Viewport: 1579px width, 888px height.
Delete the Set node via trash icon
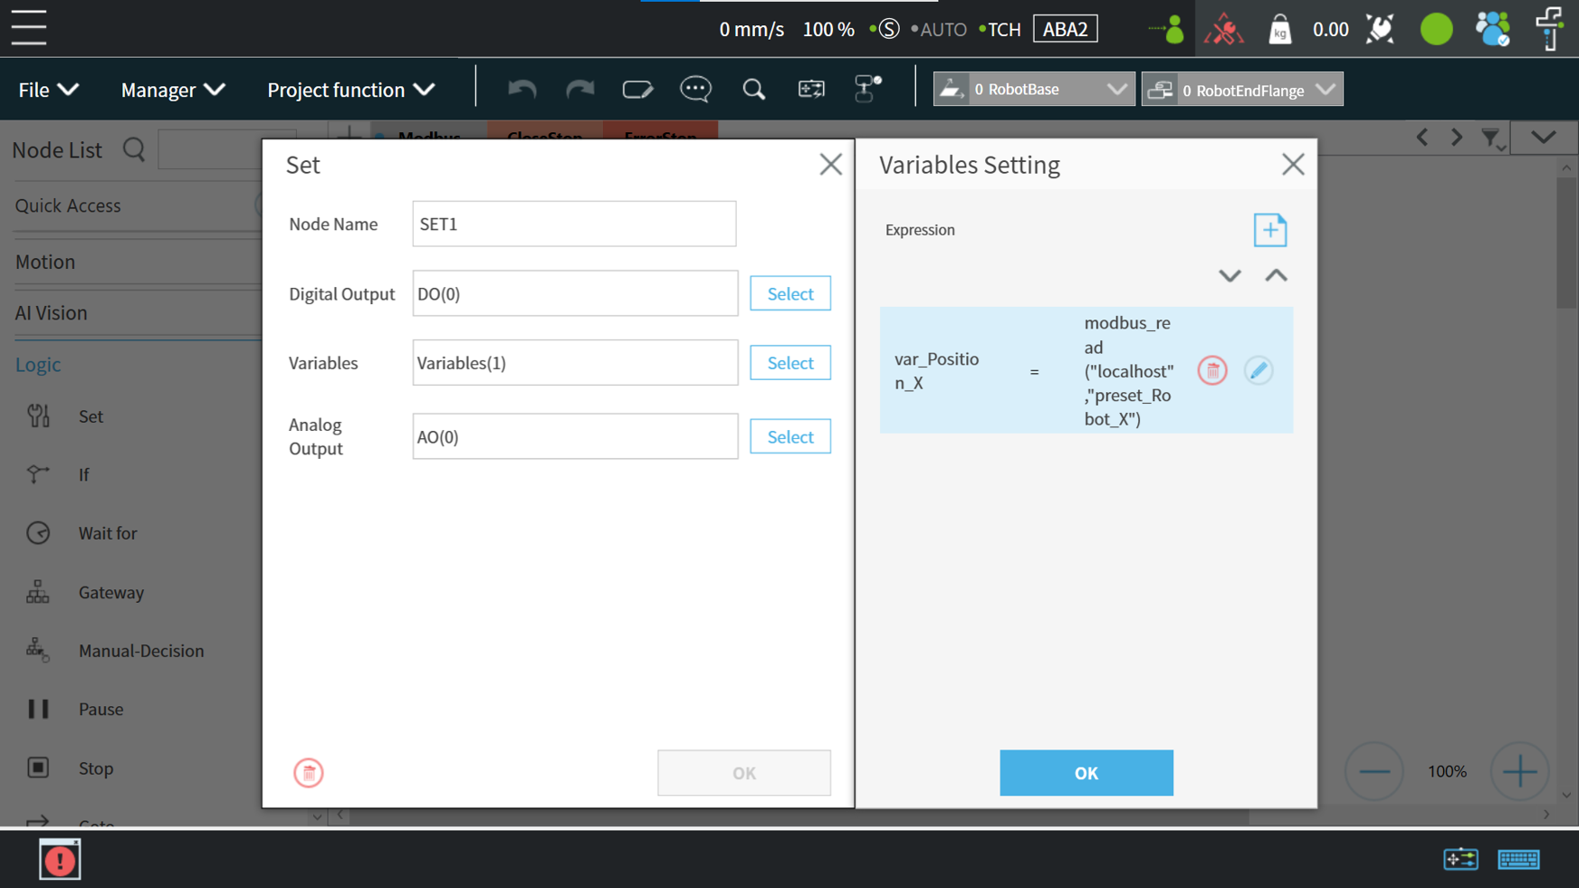[x=308, y=773]
